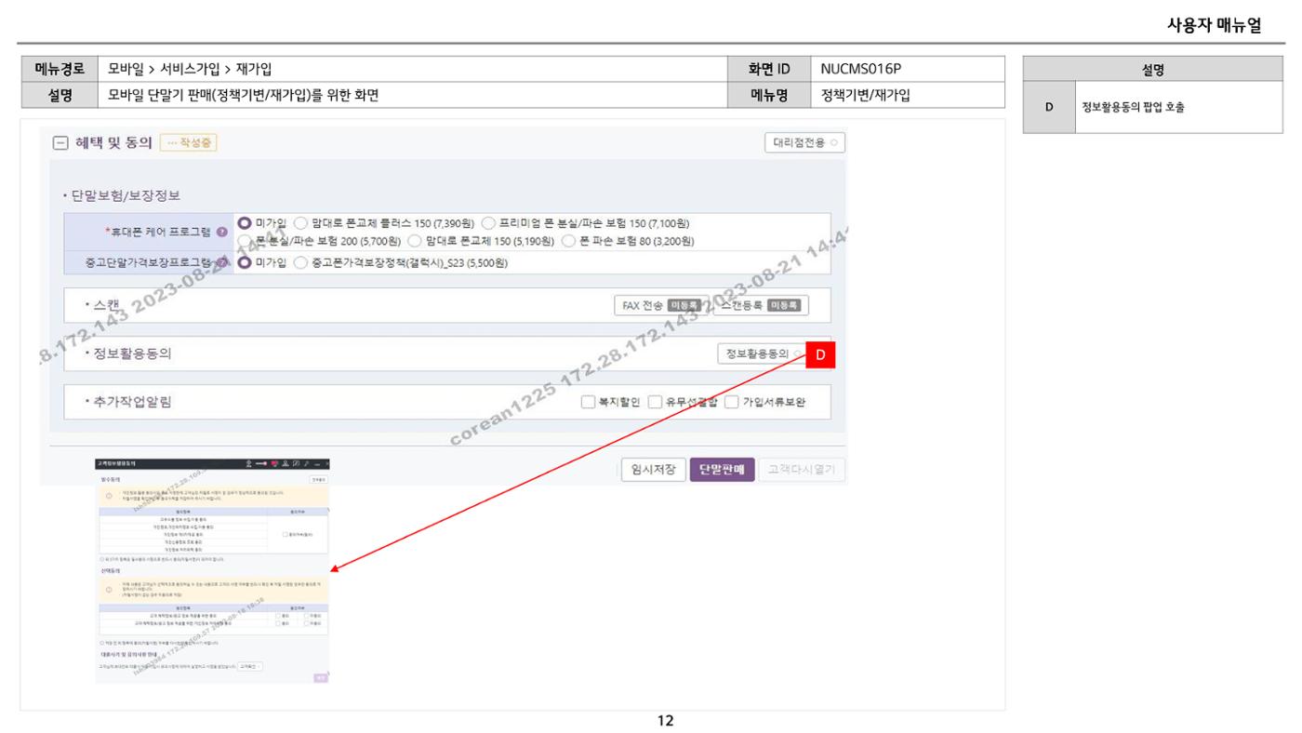1302x733 pixels.
Task: Open the 고객정보활용동의 popup thumbnail
Action: [213, 571]
